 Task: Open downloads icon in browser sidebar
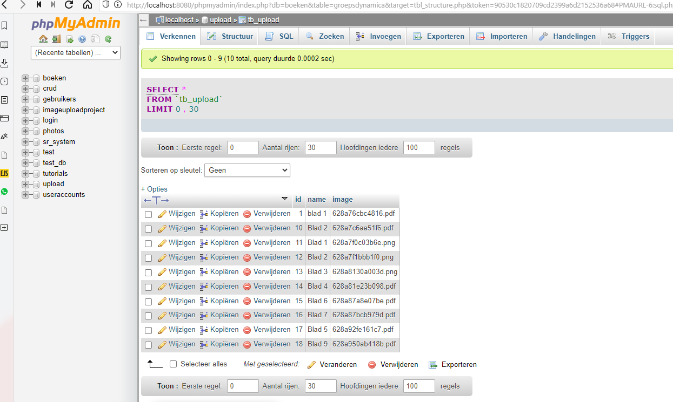pyautogui.click(x=4, y=63)
